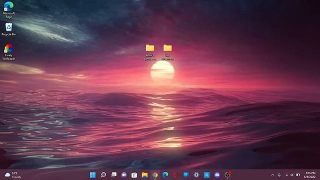Open the Windows Start menu
Image resolution: width=320 pixels, height=180 pixels.
click(93, 175)
